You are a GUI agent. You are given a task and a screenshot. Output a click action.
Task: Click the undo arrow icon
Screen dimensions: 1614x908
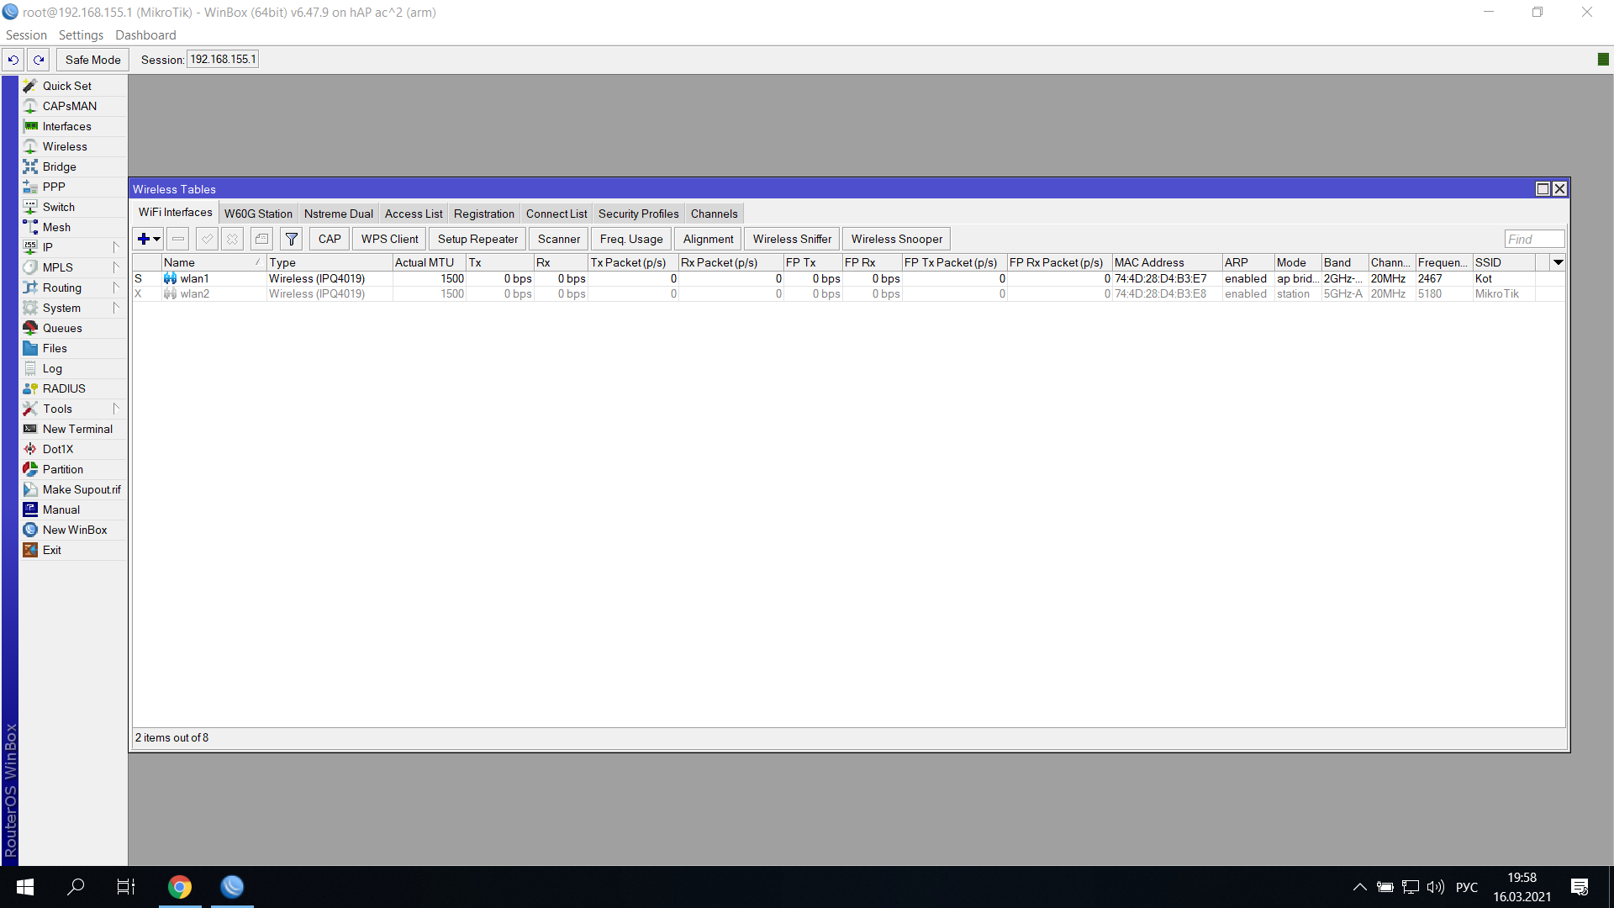[x=13, y=60]
